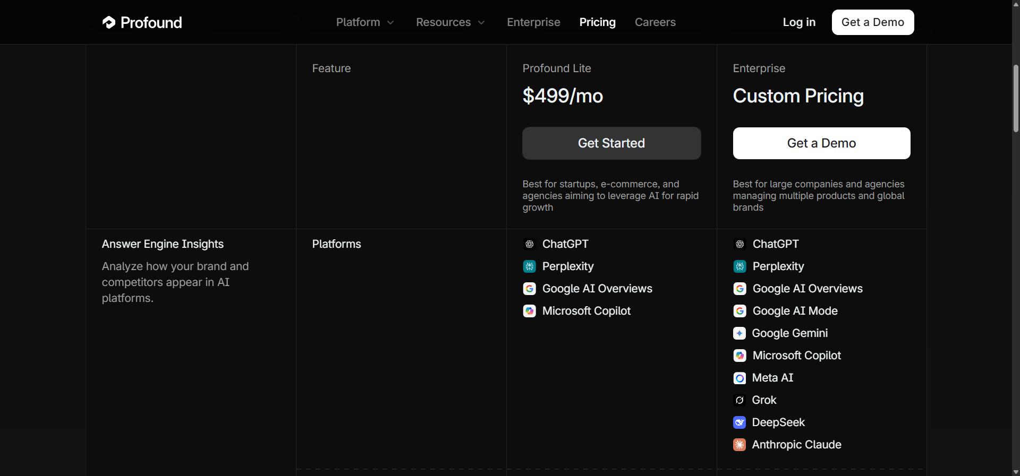The image size is (1020, 476).
Task: Click Microsoft Copilot text in Enterprise column
Action: (x=797, y=356)
